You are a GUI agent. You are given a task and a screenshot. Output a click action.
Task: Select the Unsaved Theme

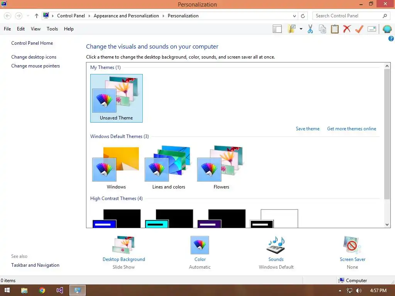click(x=116, y=98)
